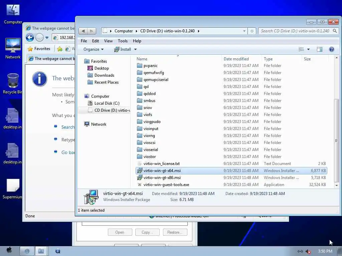This screenshot has height=256, width=342.
Task: Open the Supermium desktop shortcut
Action: [x=12, y=189]
